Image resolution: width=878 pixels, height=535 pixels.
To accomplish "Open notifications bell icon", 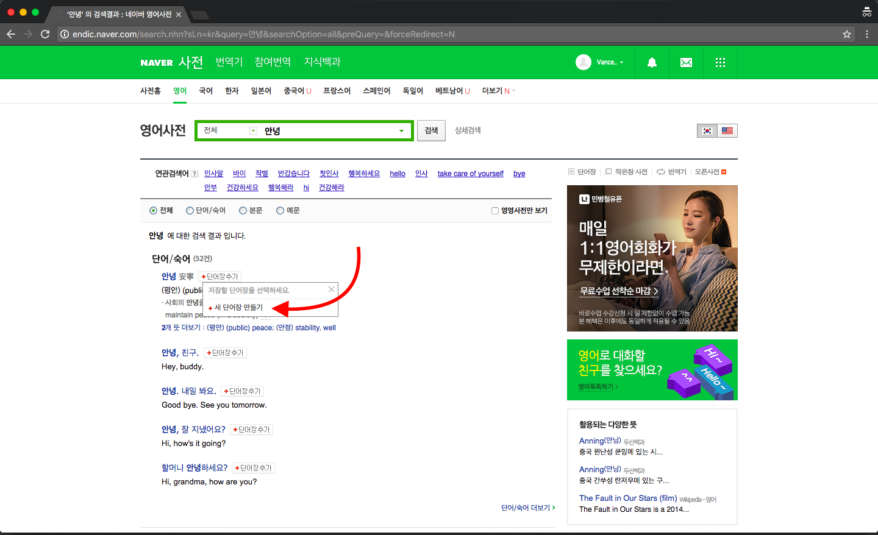I will [652, 62].
